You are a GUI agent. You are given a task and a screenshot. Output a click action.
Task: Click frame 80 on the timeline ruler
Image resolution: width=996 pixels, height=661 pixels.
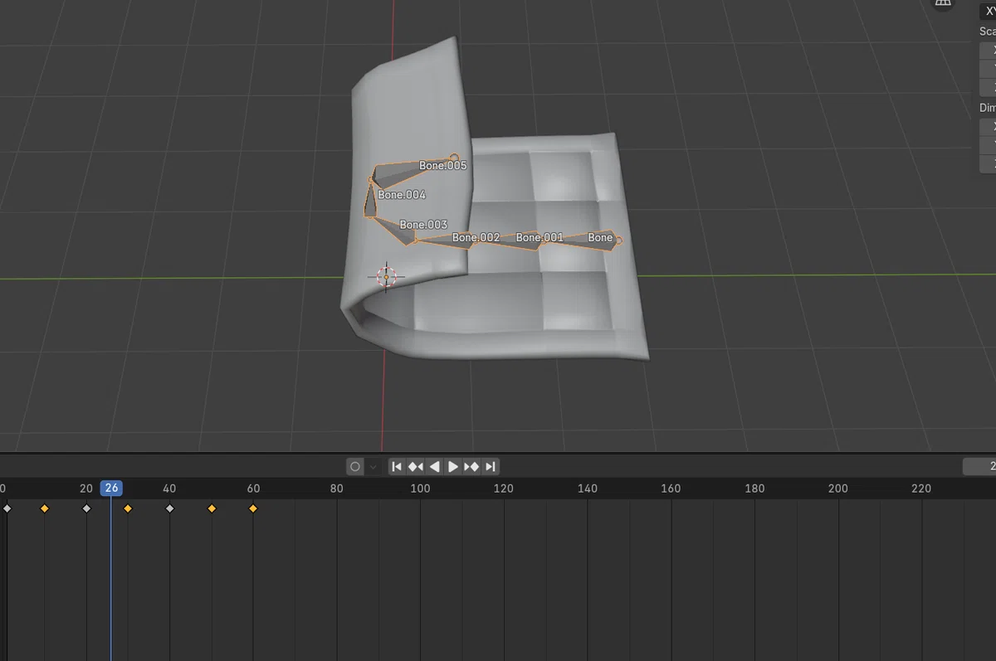(x=336, y=488)
